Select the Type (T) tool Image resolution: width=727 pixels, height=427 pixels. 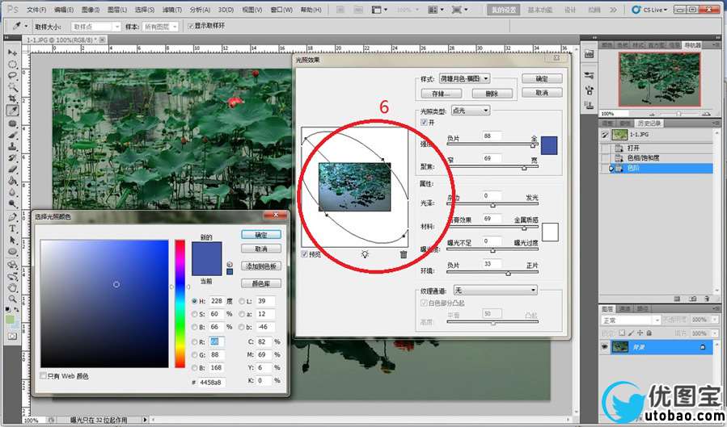pyautogui.click(x=13, y=228)
